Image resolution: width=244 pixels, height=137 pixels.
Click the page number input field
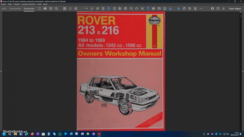click(x=82, y=8)
